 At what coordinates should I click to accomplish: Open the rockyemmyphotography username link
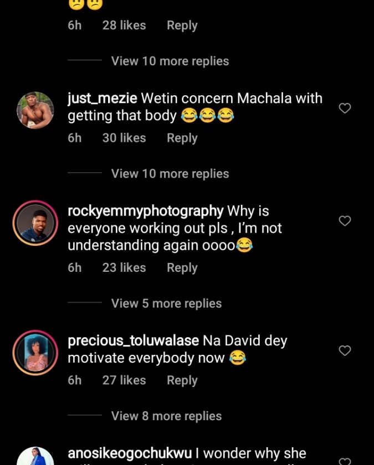[x=145, y=211]
